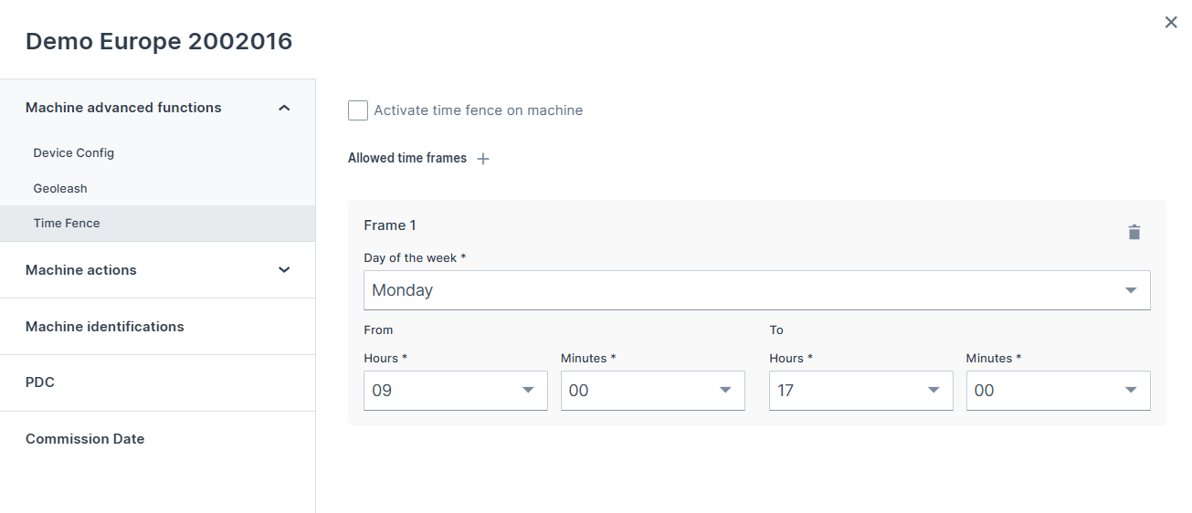Go to Device Config
The image size is (1192, 513).
(74, 153)
